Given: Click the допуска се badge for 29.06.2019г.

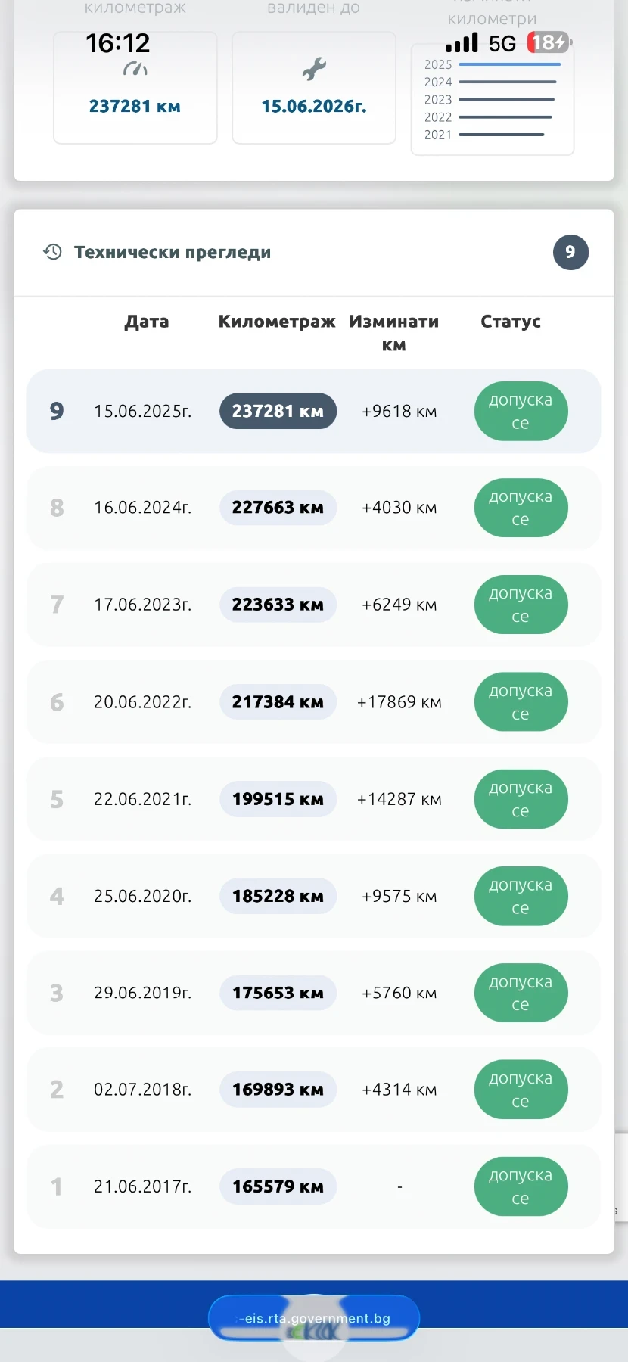Looking at the screenshot, I should point(521,993).
